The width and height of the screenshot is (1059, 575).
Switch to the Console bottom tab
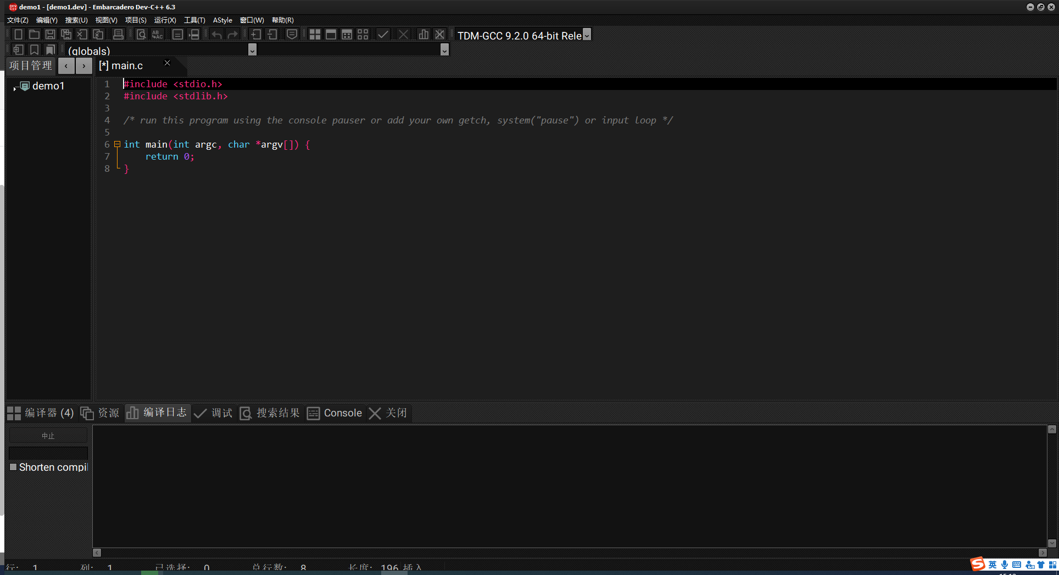335,413
